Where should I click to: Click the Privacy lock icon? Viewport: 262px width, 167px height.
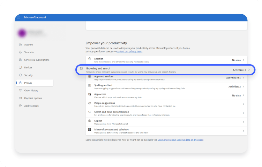(x=20, y=83)
